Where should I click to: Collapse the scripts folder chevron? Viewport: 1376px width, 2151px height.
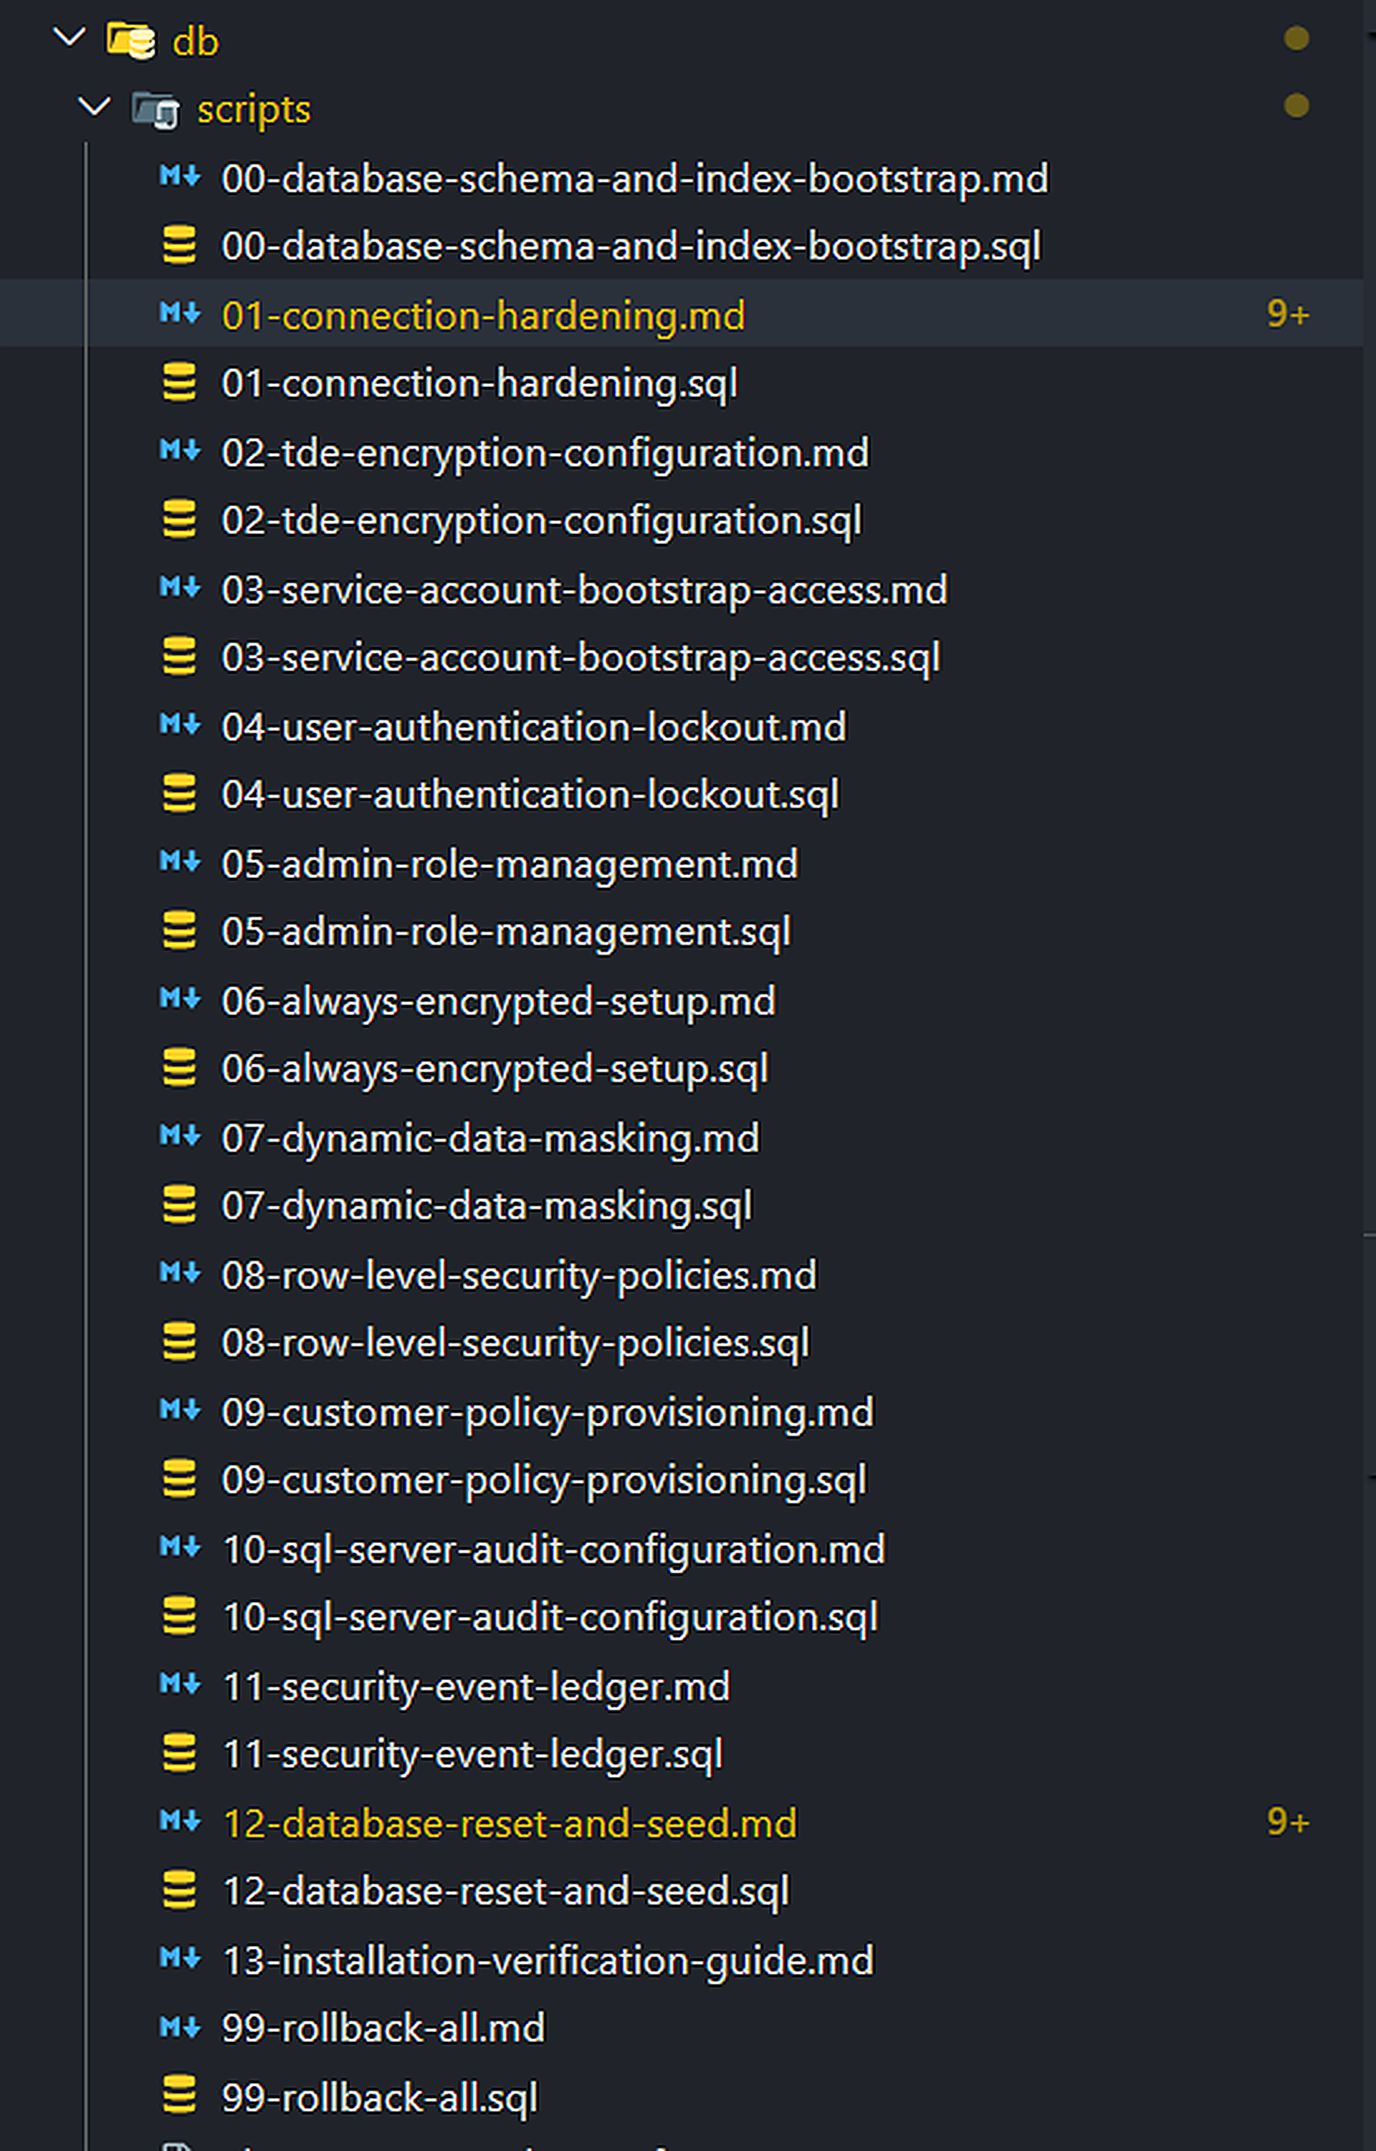coord(94,108)
